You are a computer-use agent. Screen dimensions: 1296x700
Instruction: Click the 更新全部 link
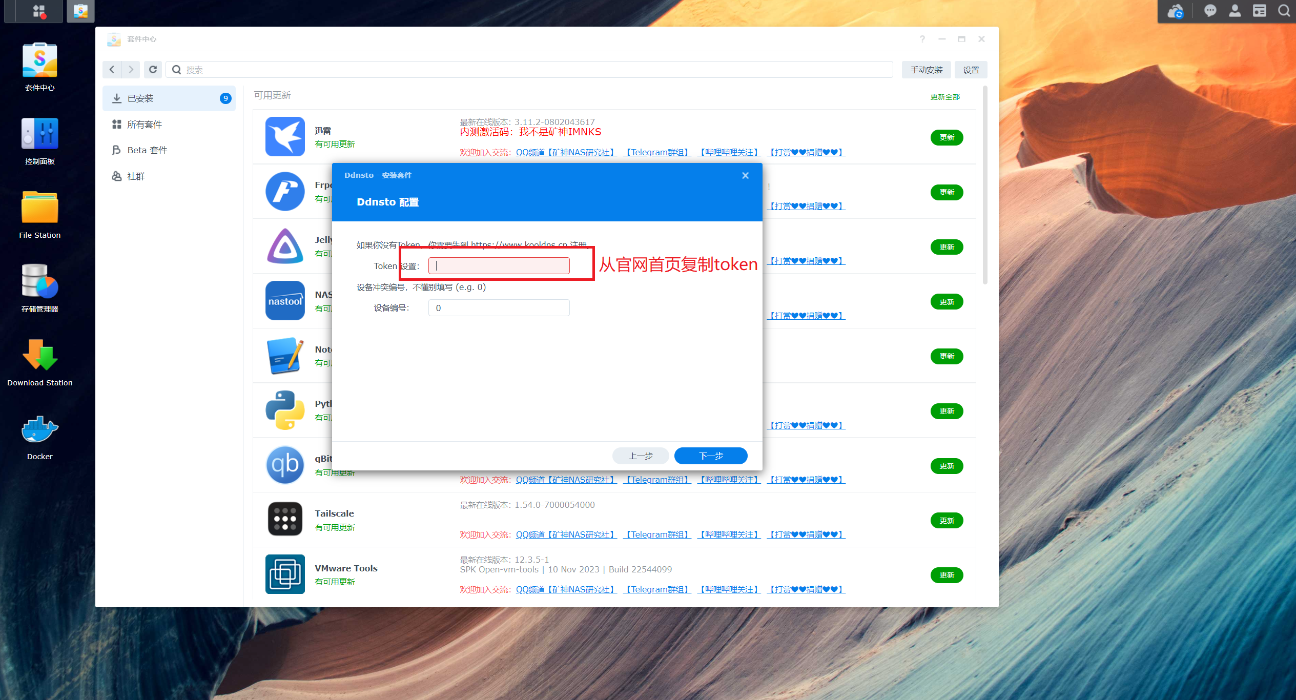[944, 96]
